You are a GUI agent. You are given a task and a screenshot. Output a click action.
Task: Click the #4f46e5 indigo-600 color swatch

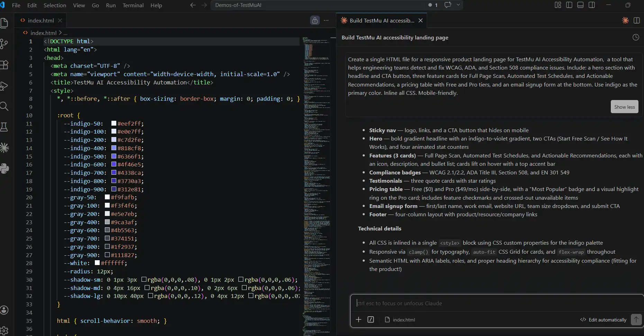click(x=114, y=164)
